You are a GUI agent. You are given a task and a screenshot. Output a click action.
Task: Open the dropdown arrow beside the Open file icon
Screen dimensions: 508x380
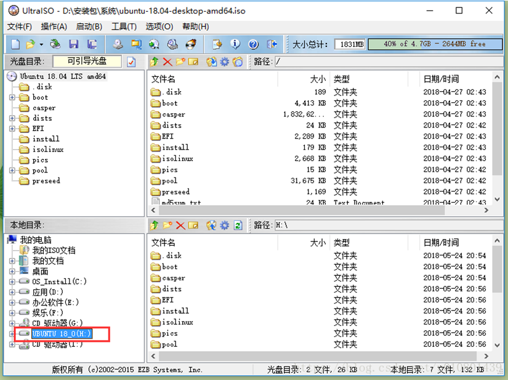(x=41, y=44)
